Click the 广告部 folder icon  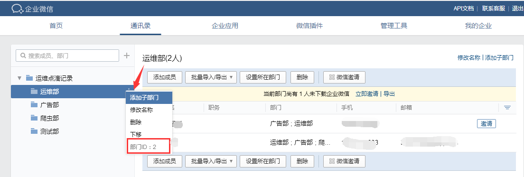[34, 105]
